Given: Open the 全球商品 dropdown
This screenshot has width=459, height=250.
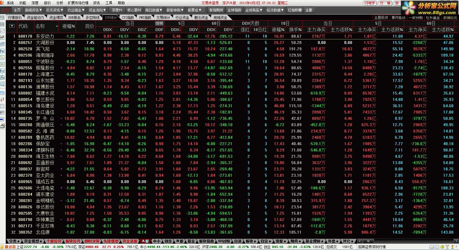Looking at the screenshot, I should [x=254, y=10].
